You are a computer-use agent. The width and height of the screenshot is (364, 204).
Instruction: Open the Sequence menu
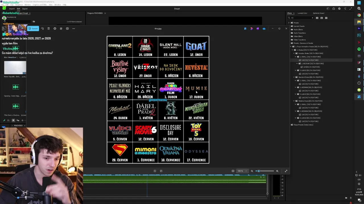19,5
